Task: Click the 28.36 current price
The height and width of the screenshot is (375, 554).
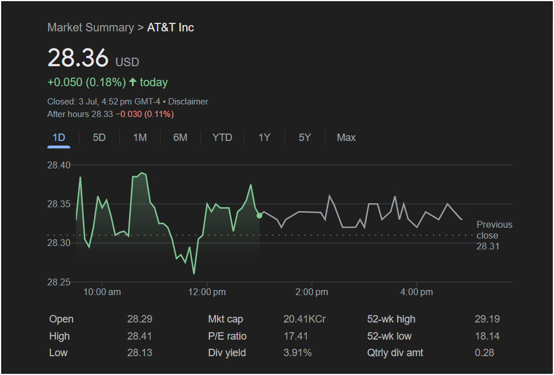Action: point(78,58)
